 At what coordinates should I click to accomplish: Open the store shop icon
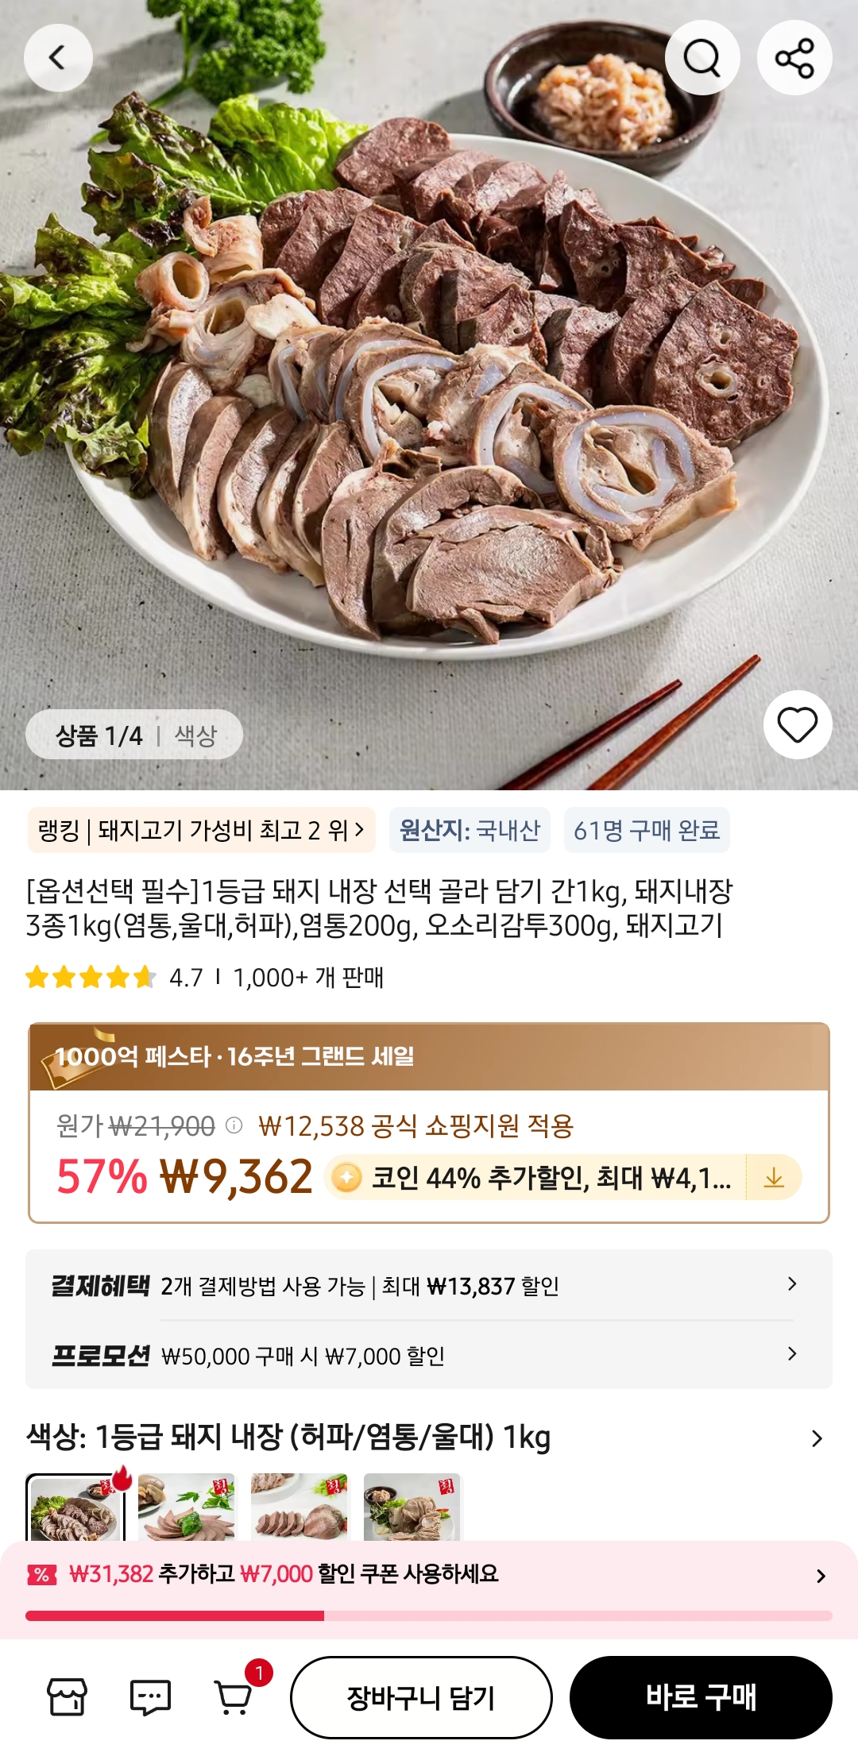67,1697
